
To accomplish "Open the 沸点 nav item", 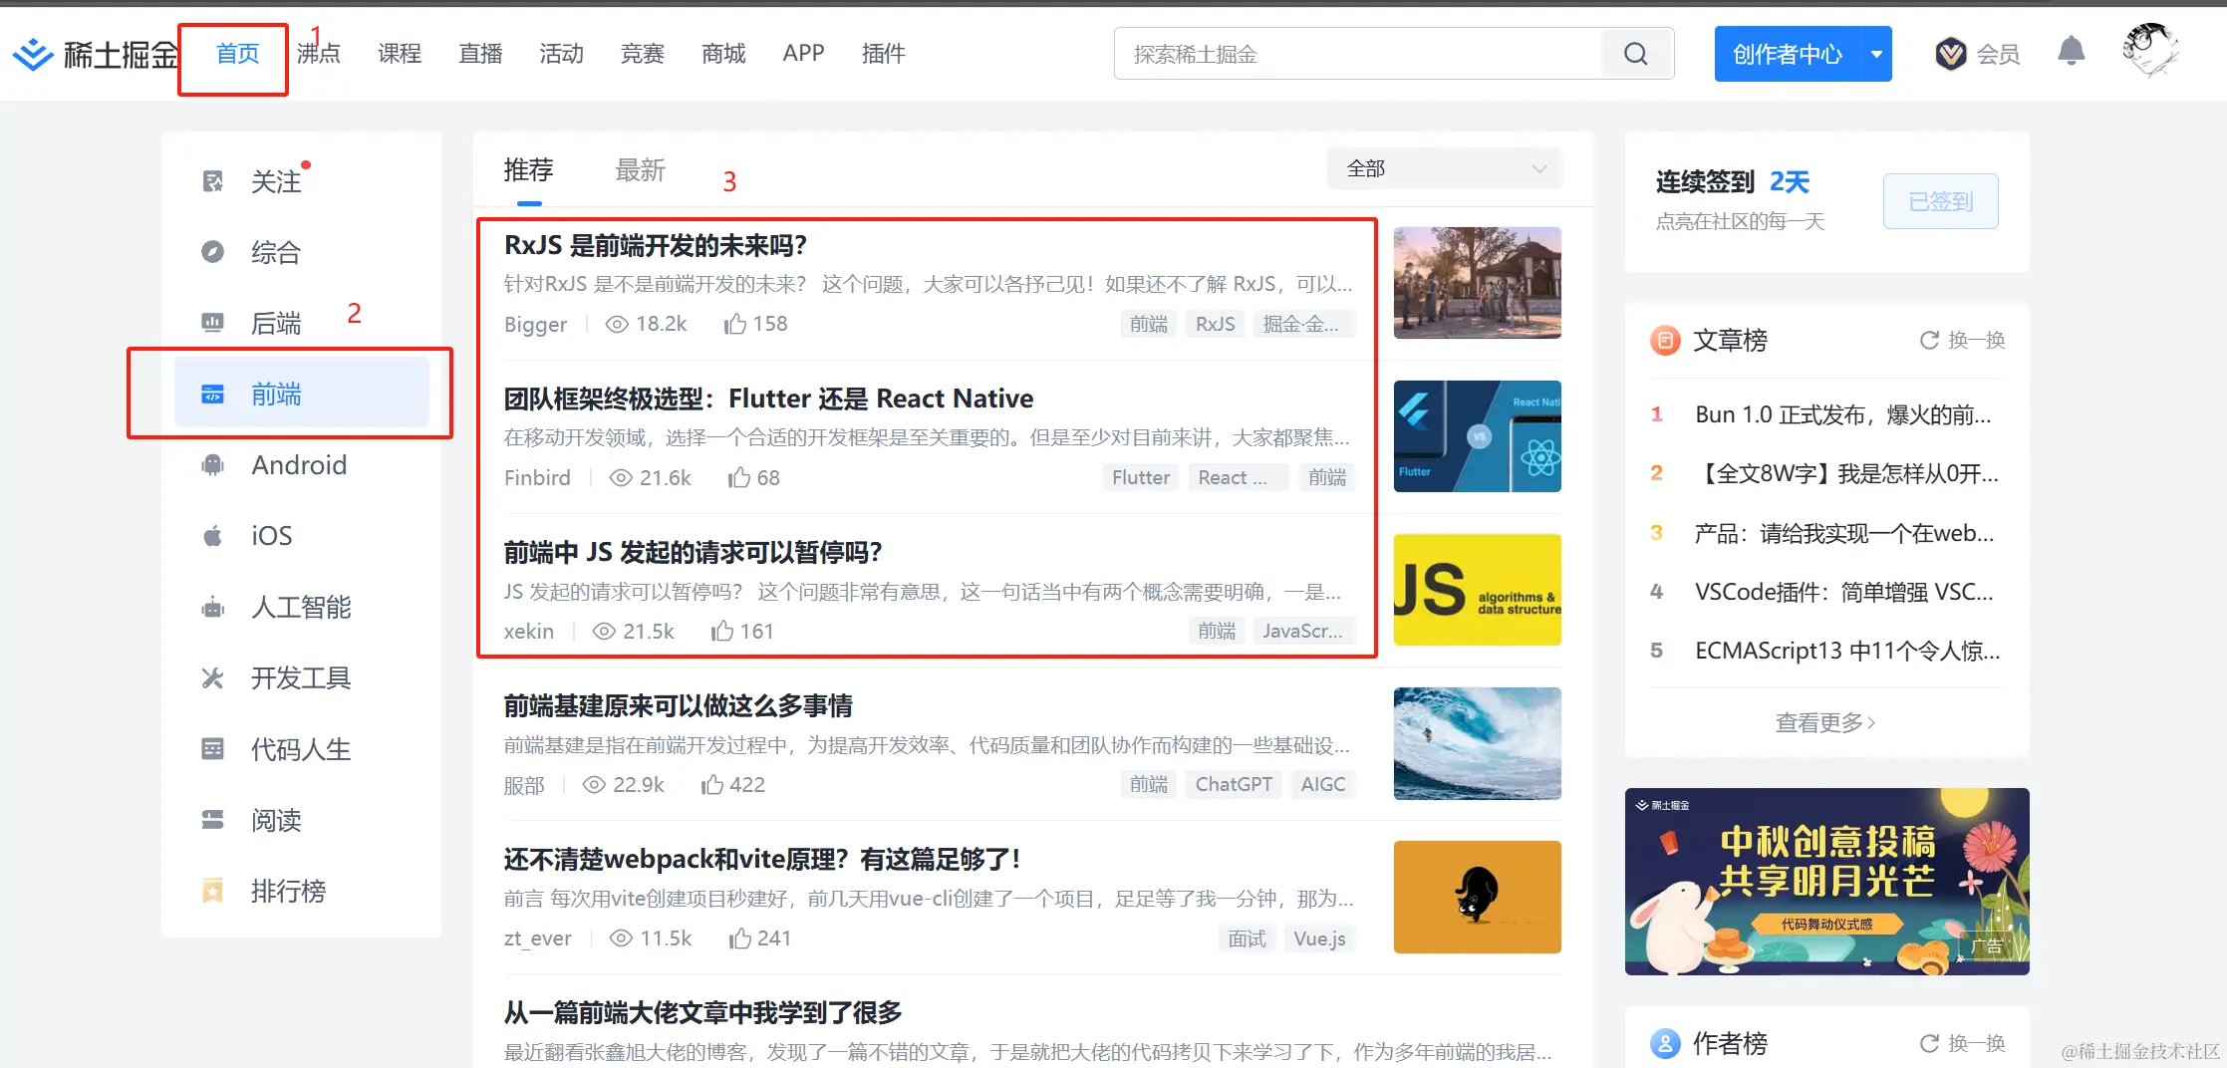I will click(x=319, y=54).
